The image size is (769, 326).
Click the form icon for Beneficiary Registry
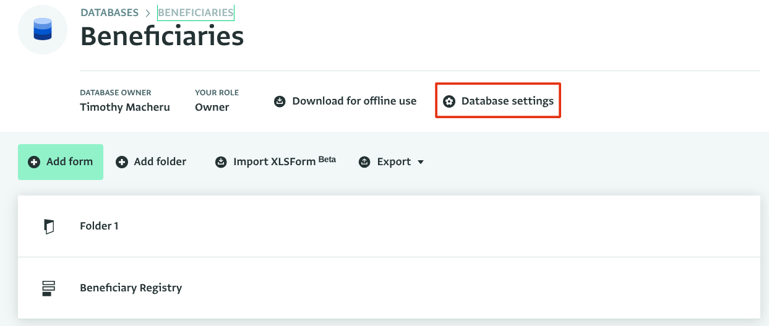click(49, 288)
